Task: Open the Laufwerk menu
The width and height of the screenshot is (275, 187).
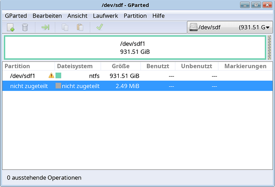Action: click(105, 16)
